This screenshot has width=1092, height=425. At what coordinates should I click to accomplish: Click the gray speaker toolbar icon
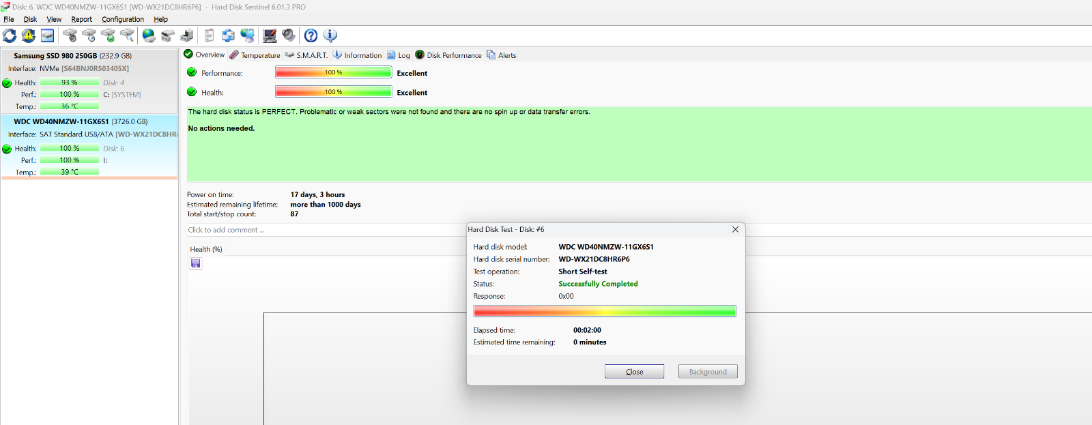289,35
